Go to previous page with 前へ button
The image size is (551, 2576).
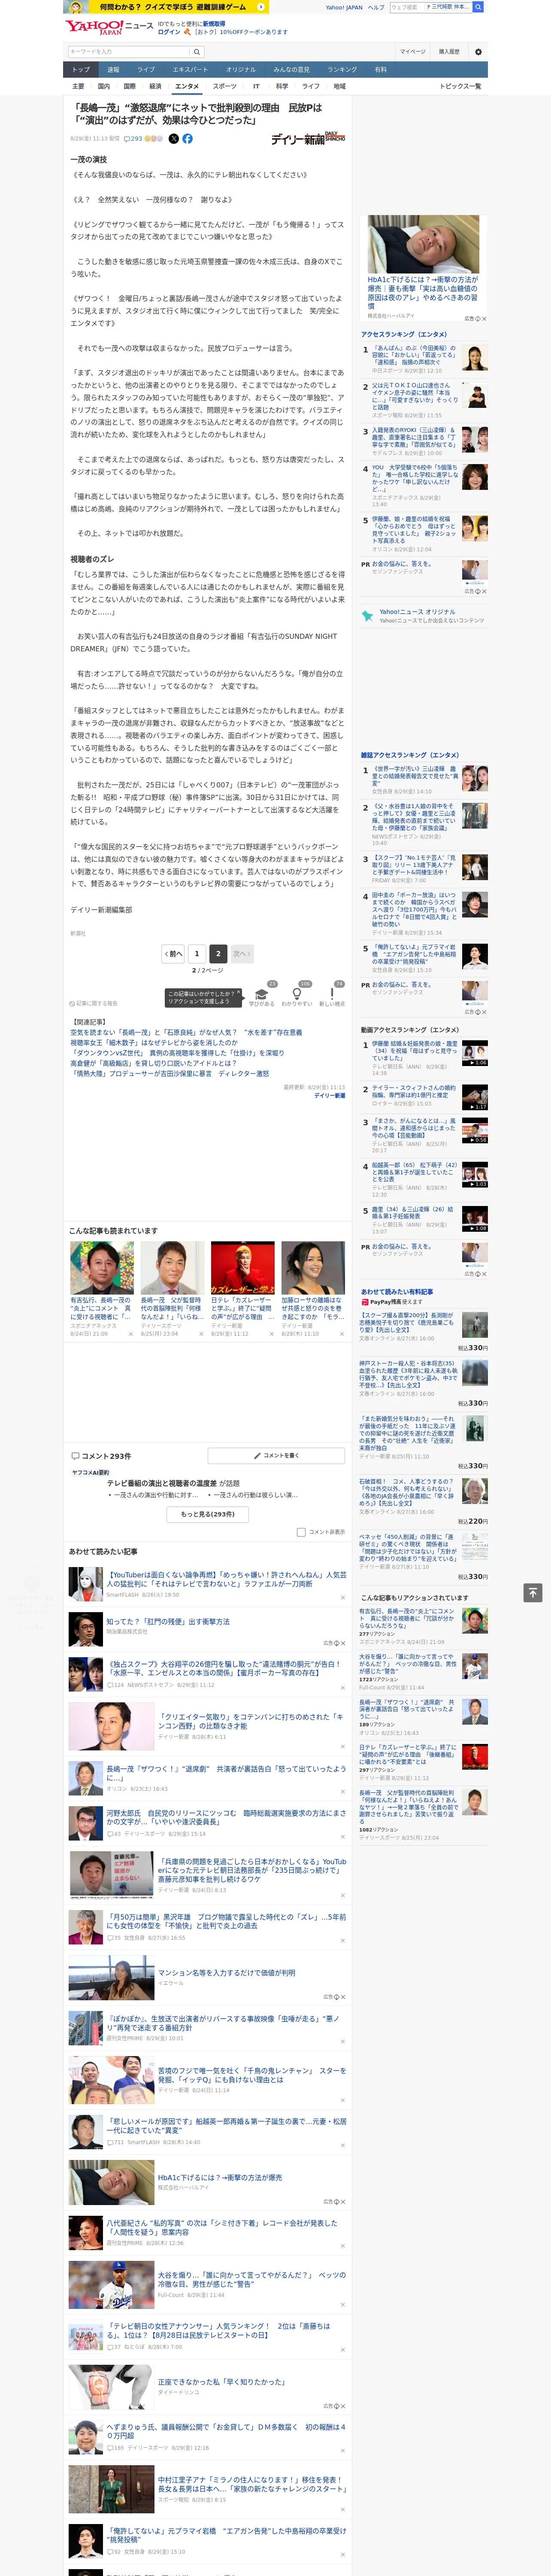[x=173, y=954]
